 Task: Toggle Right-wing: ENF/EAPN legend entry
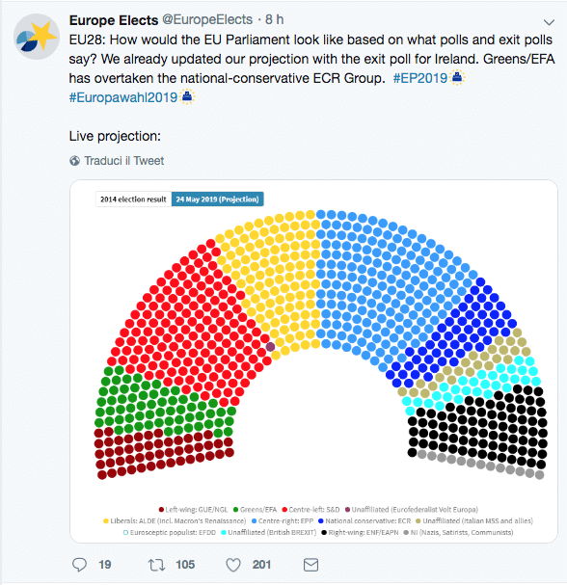click(x=360, y=532)
